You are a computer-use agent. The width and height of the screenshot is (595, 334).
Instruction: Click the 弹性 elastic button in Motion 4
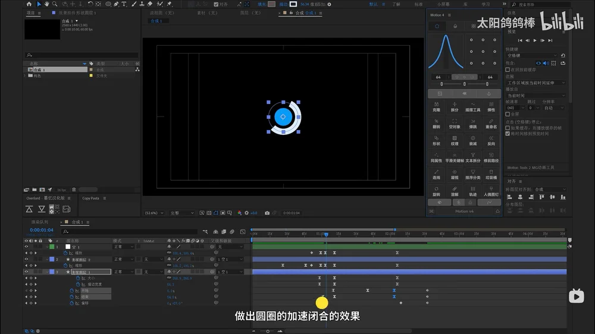[x=491, y=107]
